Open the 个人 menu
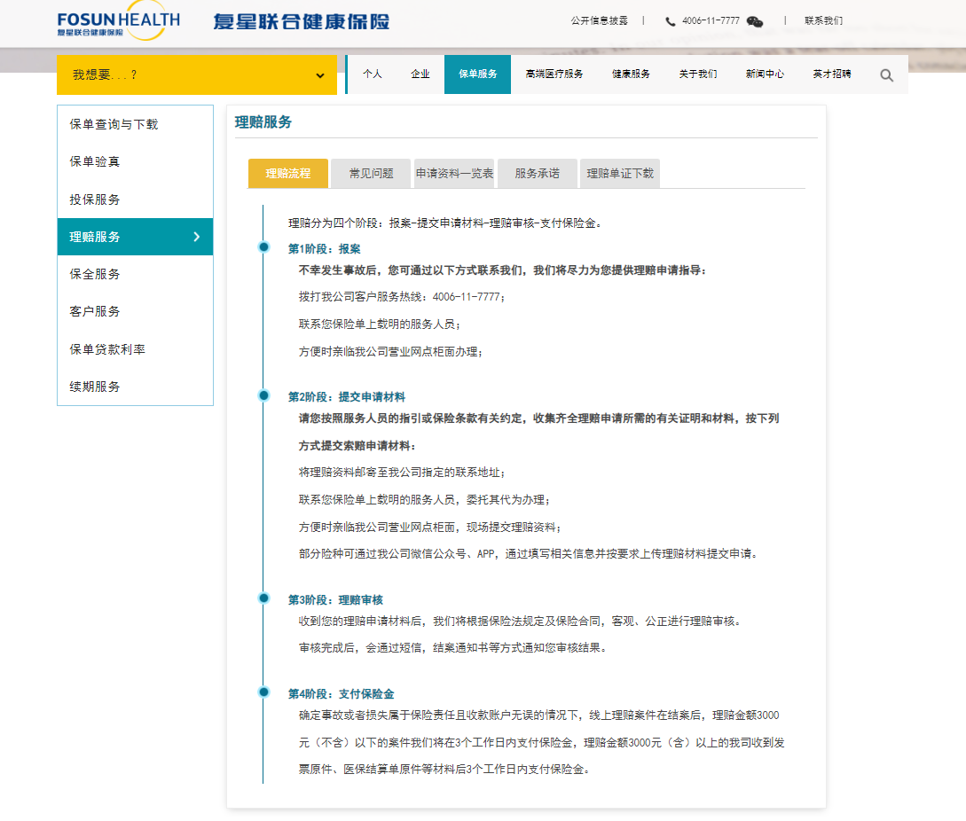The height and width of the screenshot is (821, 966). click(x=372, y=74)
